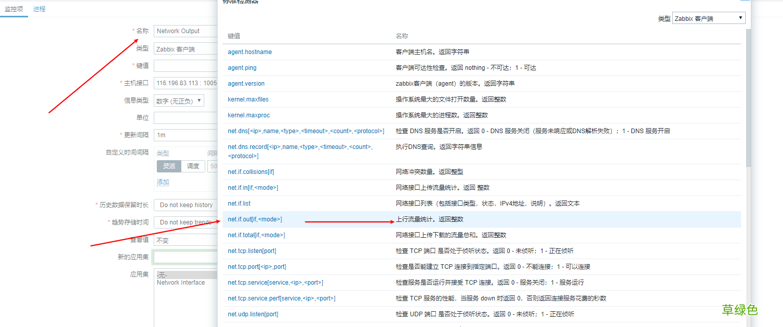Screen dimensions: 783x327
Task: Select the agent.hostname item key
Action: (x=250, y=52)
